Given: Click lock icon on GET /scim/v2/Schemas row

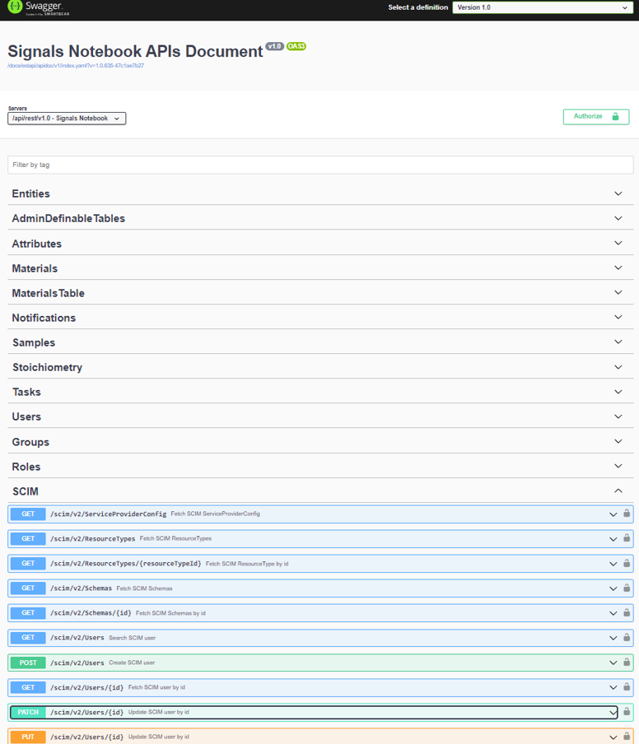Looking at the screenshot, I should [x=627, y=588].
